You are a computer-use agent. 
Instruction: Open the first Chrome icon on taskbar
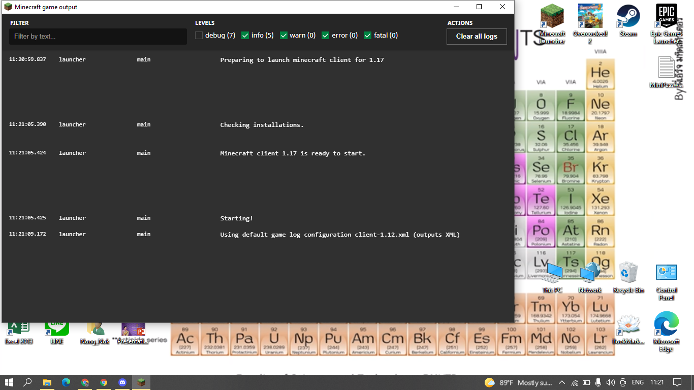[85, 382]
